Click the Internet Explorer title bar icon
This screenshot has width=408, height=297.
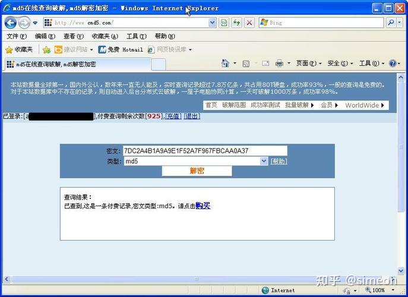[x=7, y=8]
